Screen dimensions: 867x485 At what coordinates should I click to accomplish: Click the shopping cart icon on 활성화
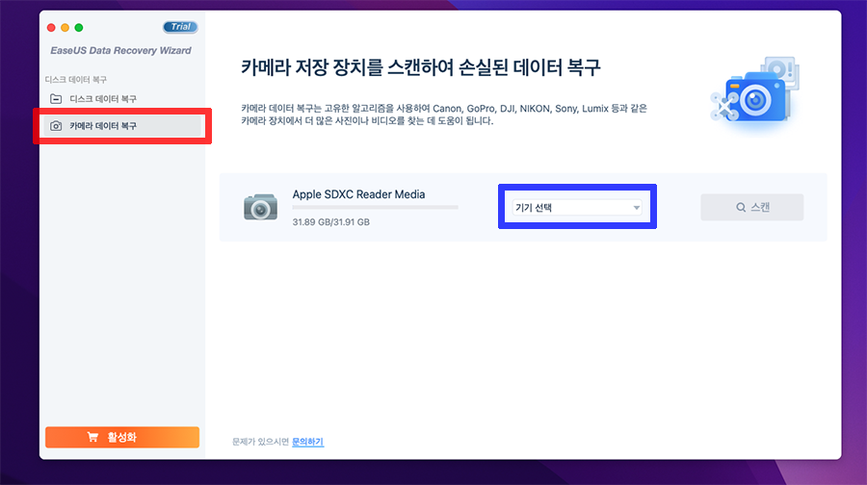coord(92,437)
